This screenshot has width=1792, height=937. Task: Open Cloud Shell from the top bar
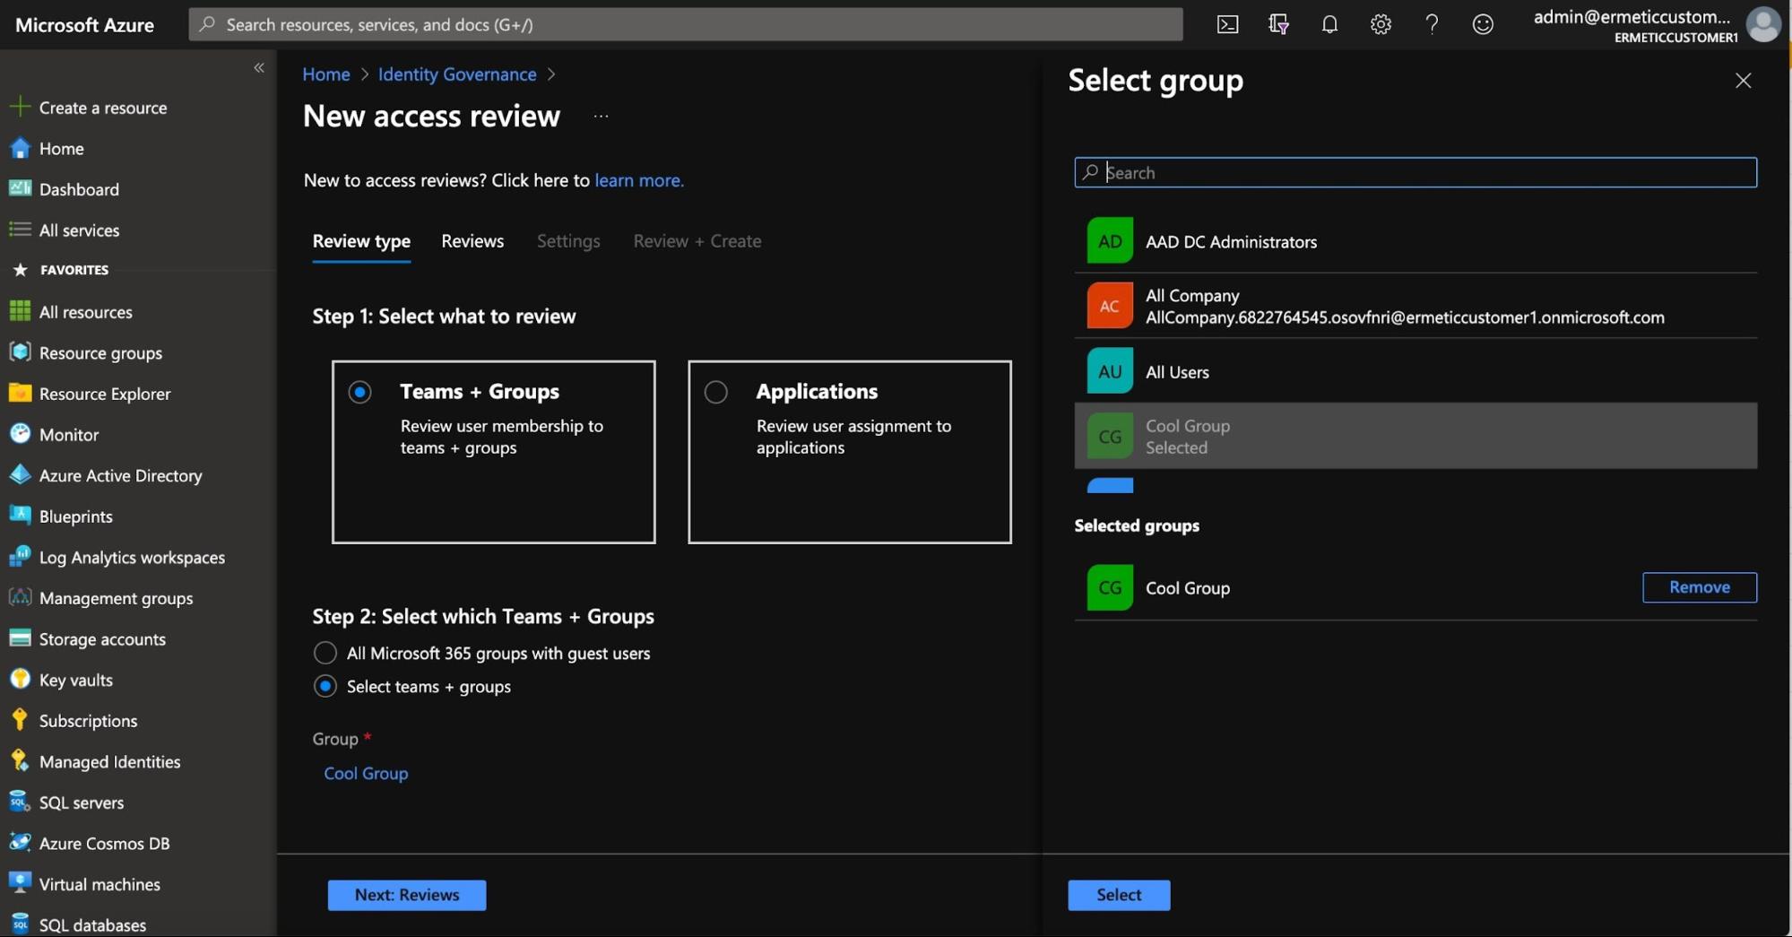click(1227, 24)
